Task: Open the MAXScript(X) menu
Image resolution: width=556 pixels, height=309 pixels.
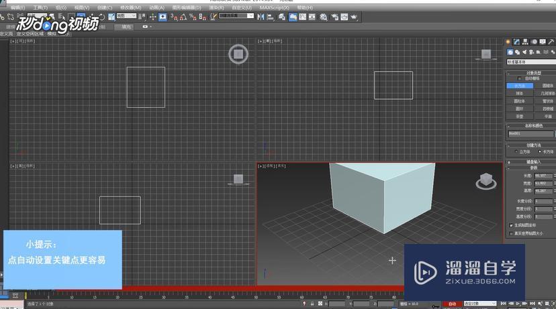Action: (x=275, y=7)
